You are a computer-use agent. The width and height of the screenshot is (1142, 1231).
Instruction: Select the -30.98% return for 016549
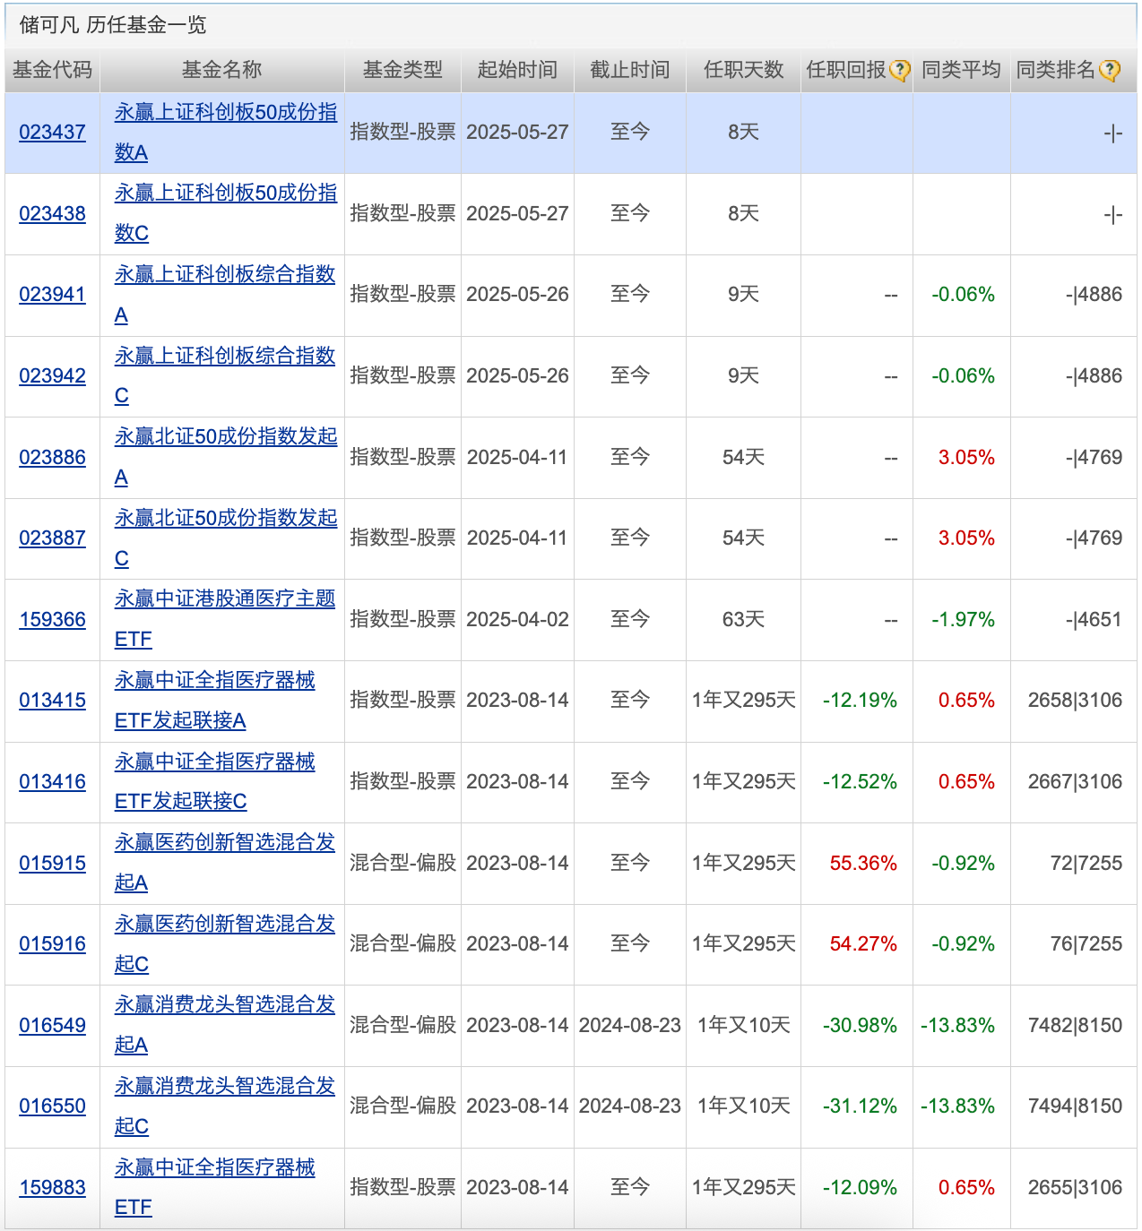click(860, 1026)
